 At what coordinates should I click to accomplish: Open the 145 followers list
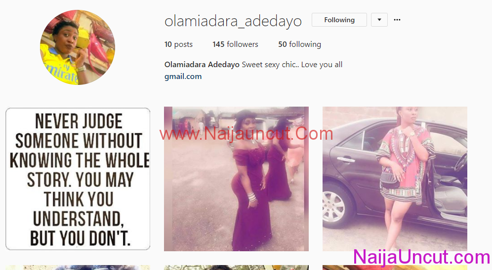[235, 44]
